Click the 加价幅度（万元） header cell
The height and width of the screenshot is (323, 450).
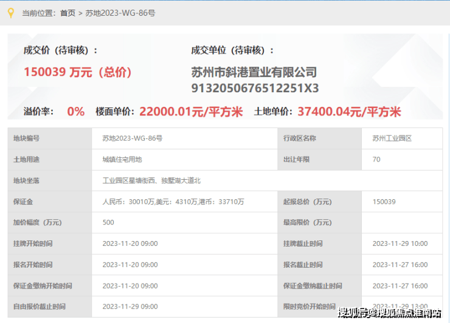pos(50,223)
